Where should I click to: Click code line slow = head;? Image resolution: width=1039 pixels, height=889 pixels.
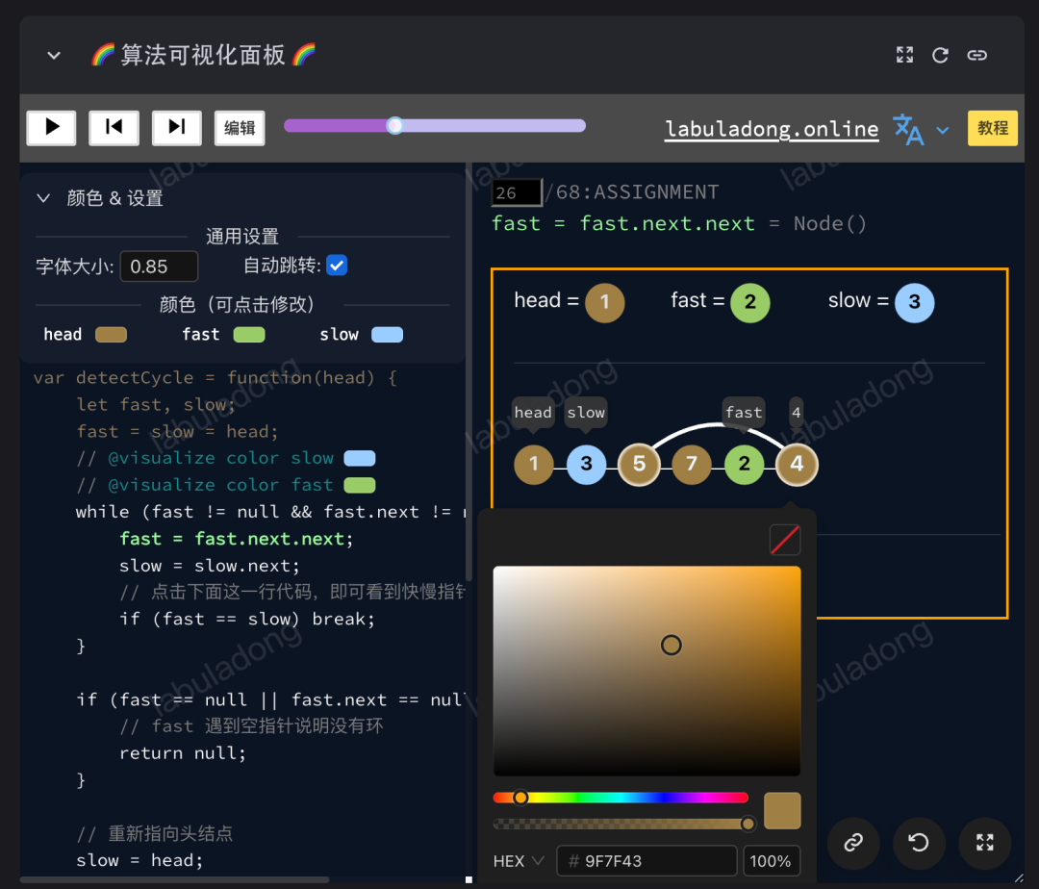139,860
